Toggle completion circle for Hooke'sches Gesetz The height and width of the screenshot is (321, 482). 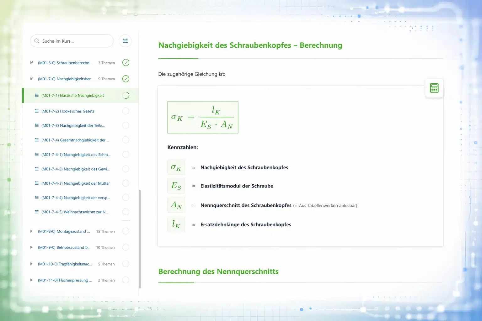(126, 111)
